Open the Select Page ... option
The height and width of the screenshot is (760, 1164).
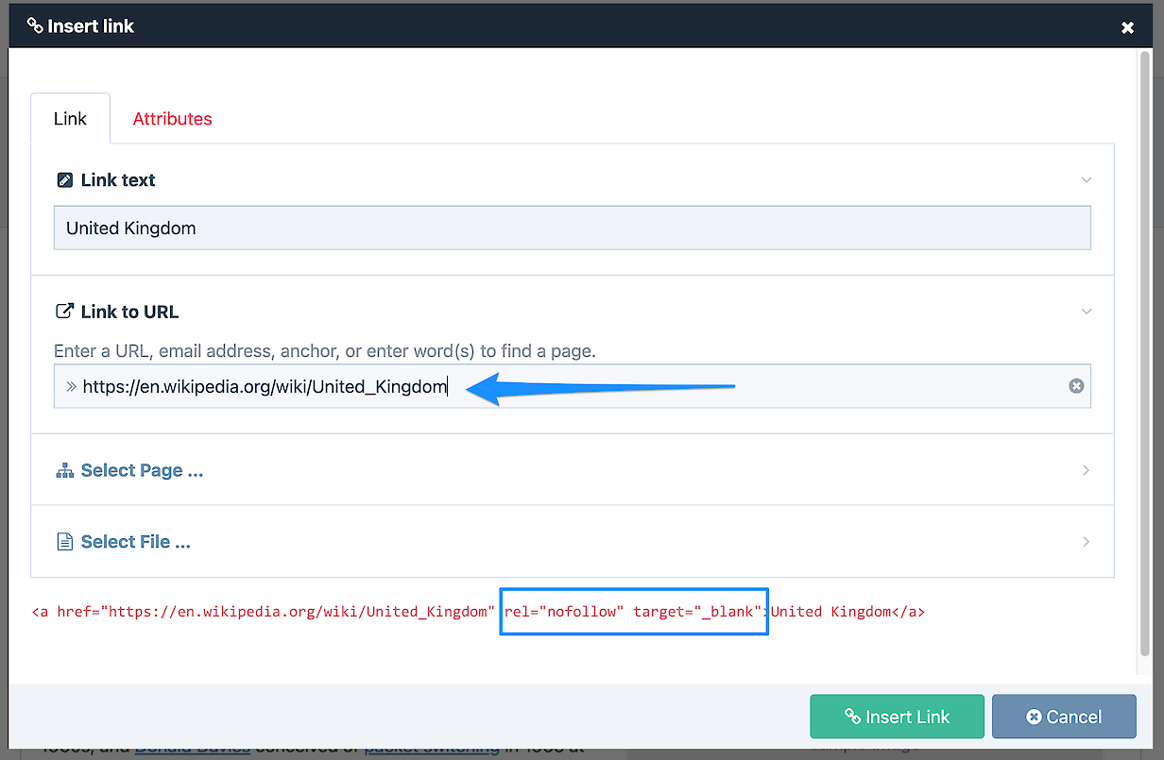(142, 470)
